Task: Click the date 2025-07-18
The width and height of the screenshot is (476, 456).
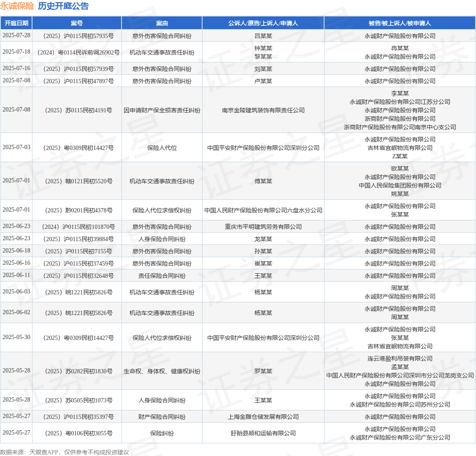Action: pos(16,52)
